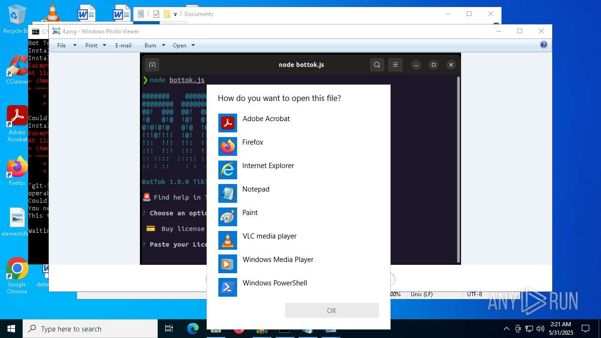Screen dimensions: 601x338
Task: Select VLC cone desktop shortcut
Action: [52, 13]
